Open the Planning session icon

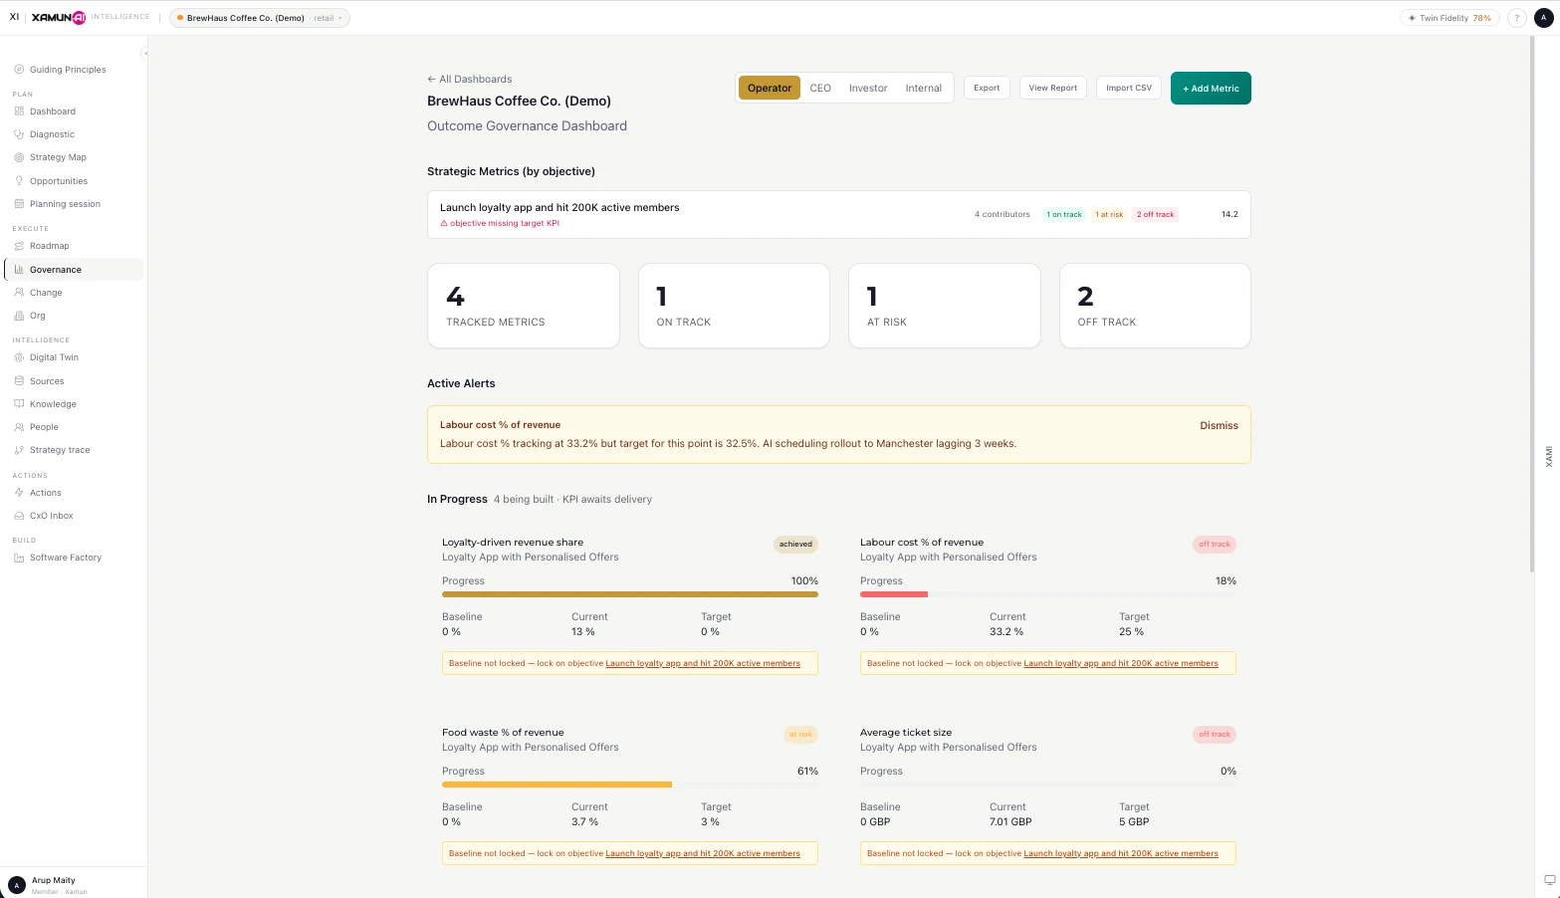click(18, 203)
